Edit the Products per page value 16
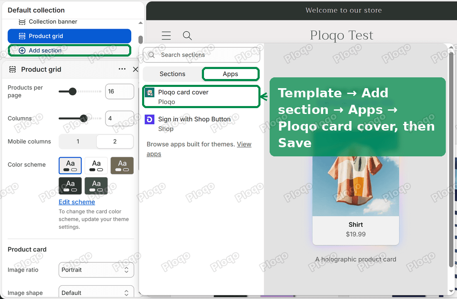 120,91
